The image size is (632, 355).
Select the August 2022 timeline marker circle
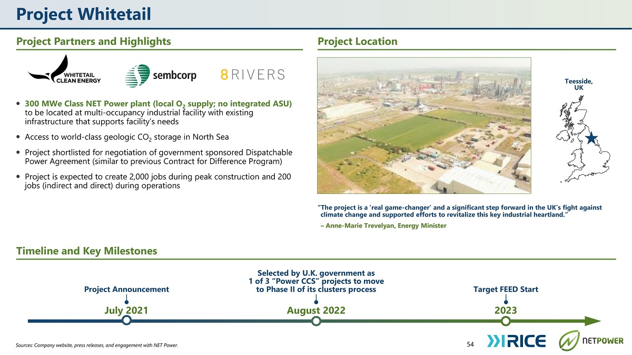[x=316, y=321]
